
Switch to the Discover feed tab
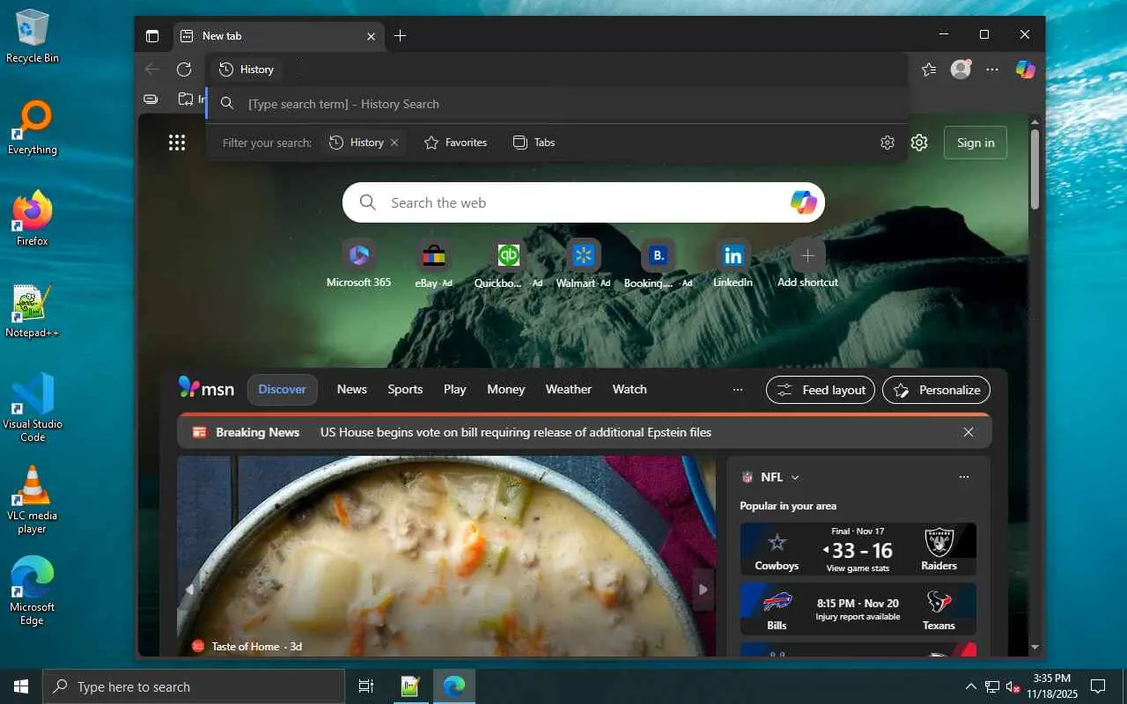(282, 389)
